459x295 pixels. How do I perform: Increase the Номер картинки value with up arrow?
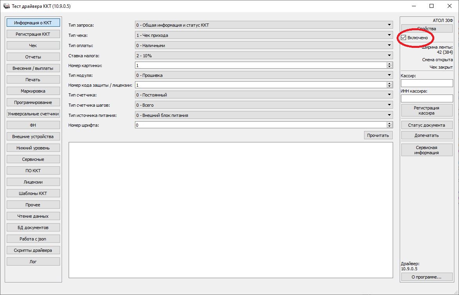389,64
